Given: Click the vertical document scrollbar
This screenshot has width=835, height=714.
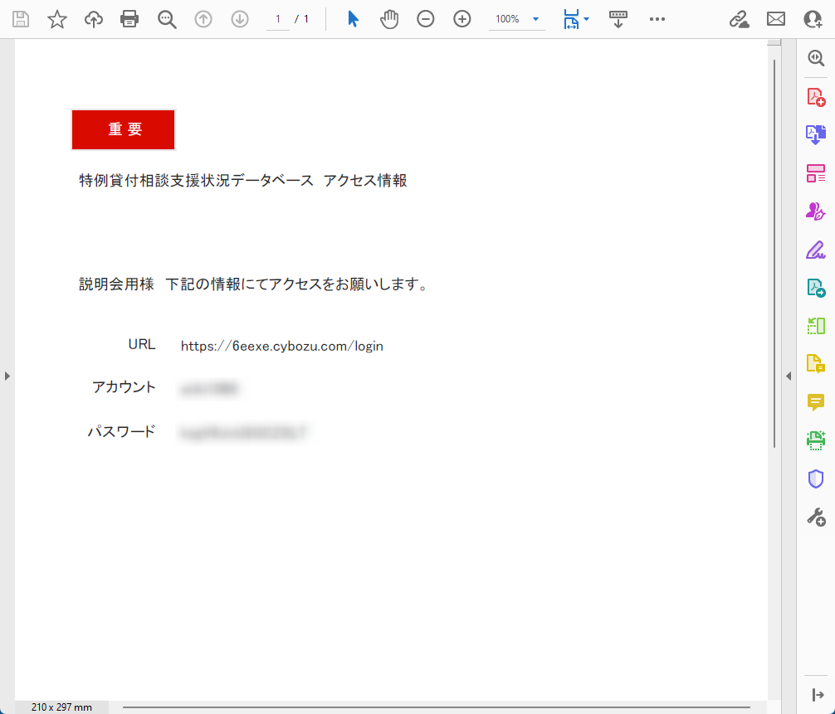Looking at the screenshot, I should click(774, 249).
